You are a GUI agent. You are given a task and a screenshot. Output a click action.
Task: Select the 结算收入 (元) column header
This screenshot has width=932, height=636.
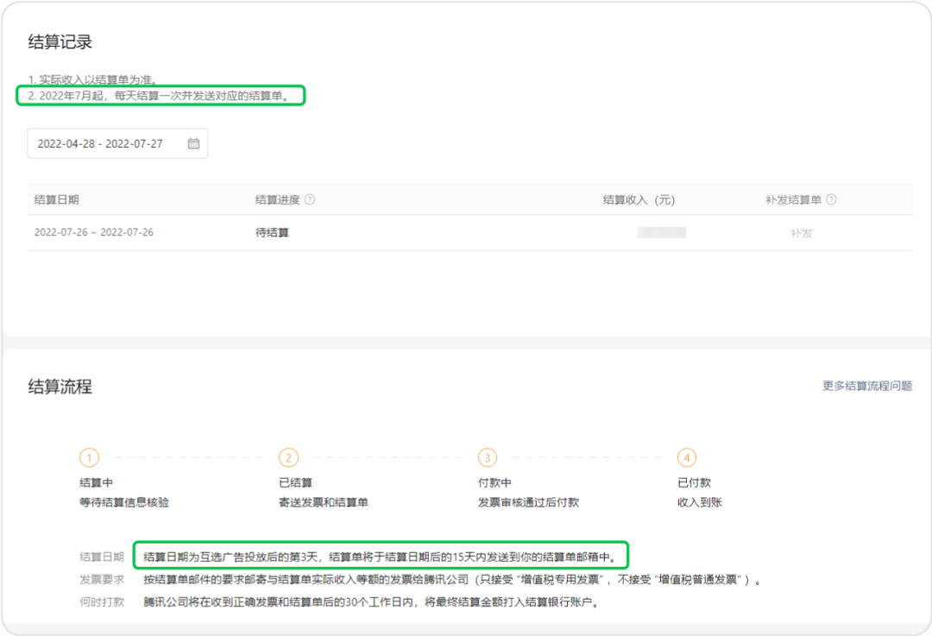[639, 199]
